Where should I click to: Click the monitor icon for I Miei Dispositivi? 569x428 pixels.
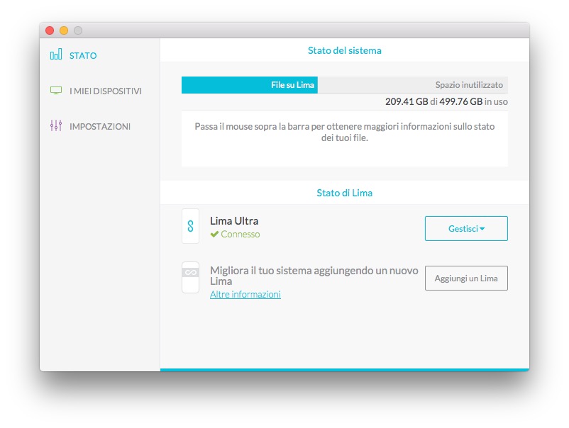click(x=56, y=90)
